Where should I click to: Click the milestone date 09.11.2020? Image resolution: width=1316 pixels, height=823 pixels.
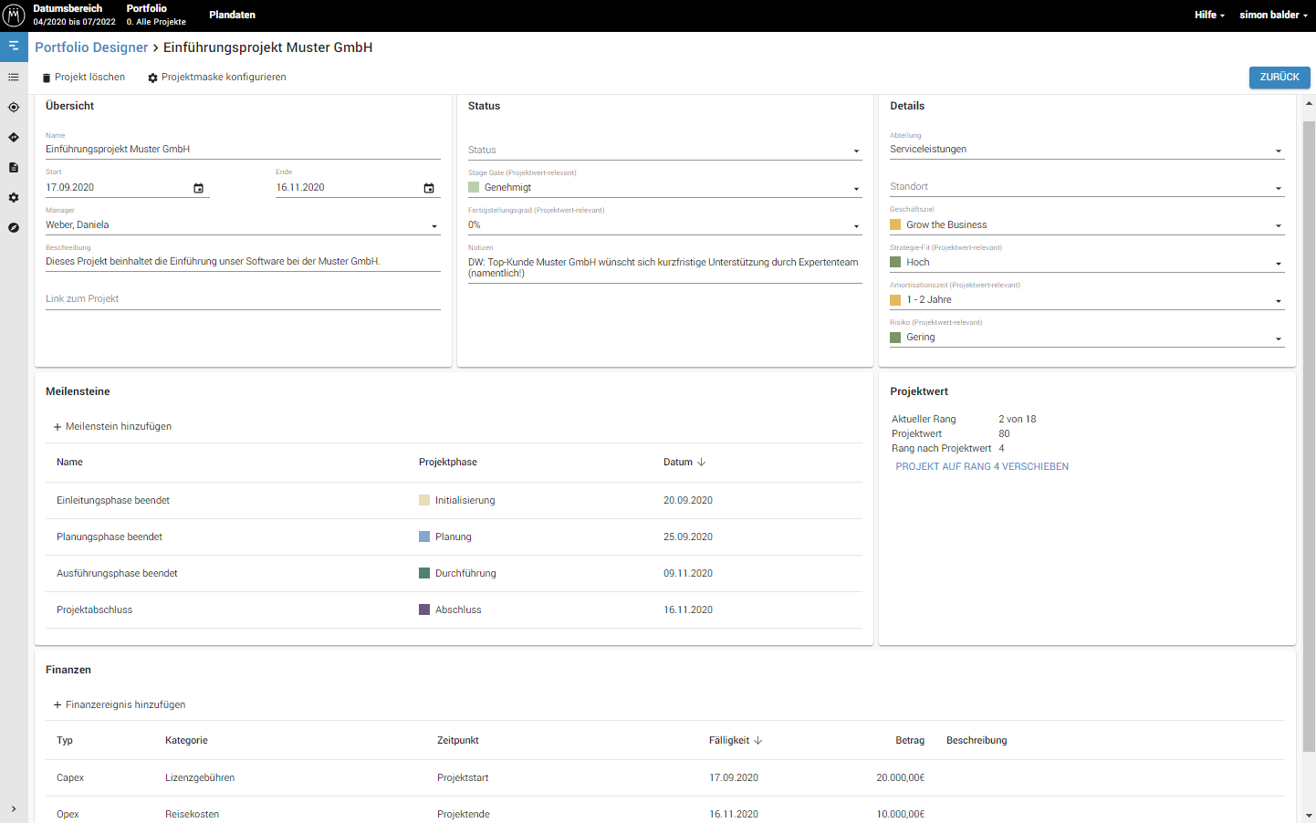[688, 574]
